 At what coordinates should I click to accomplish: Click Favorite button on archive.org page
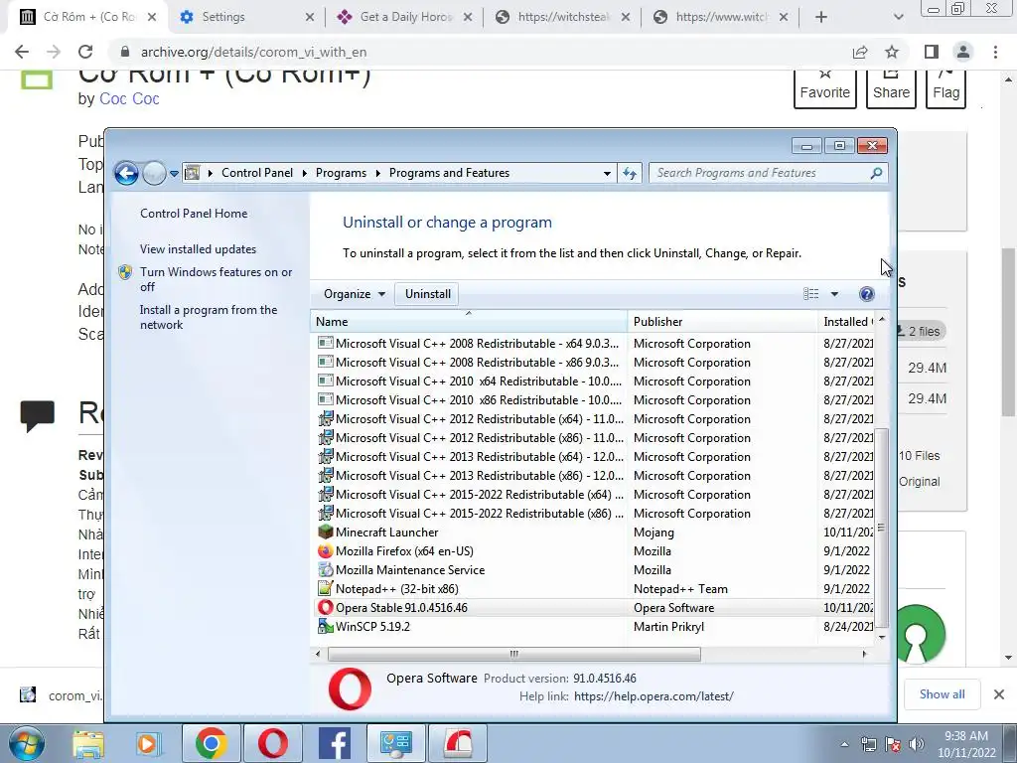pyautogui.click(x=824, y=88)
